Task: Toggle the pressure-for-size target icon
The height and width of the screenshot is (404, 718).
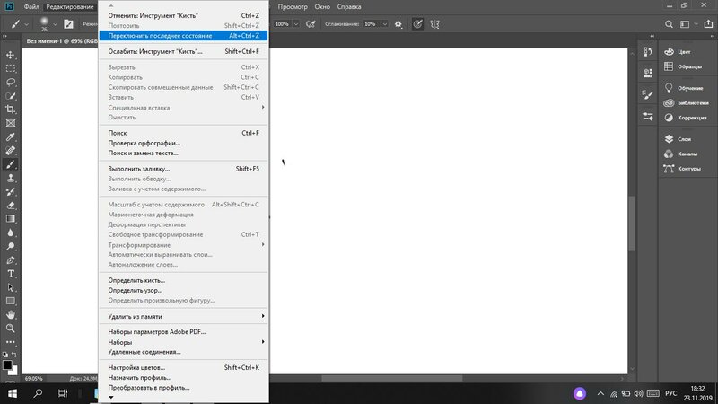Action: point(417,24)
